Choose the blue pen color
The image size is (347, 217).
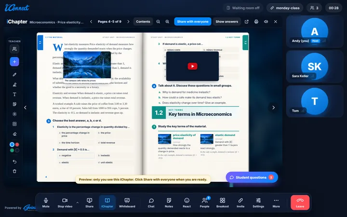click(x=12, y=145)
